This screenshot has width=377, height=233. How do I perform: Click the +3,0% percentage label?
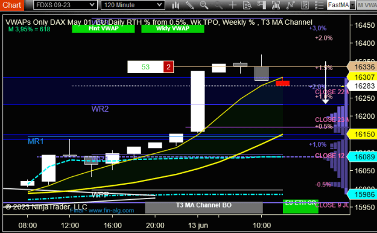coord(318,28)
